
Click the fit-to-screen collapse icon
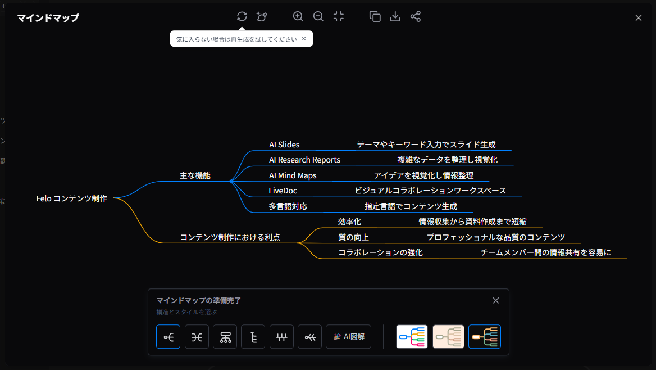click(x=338, y=17)
